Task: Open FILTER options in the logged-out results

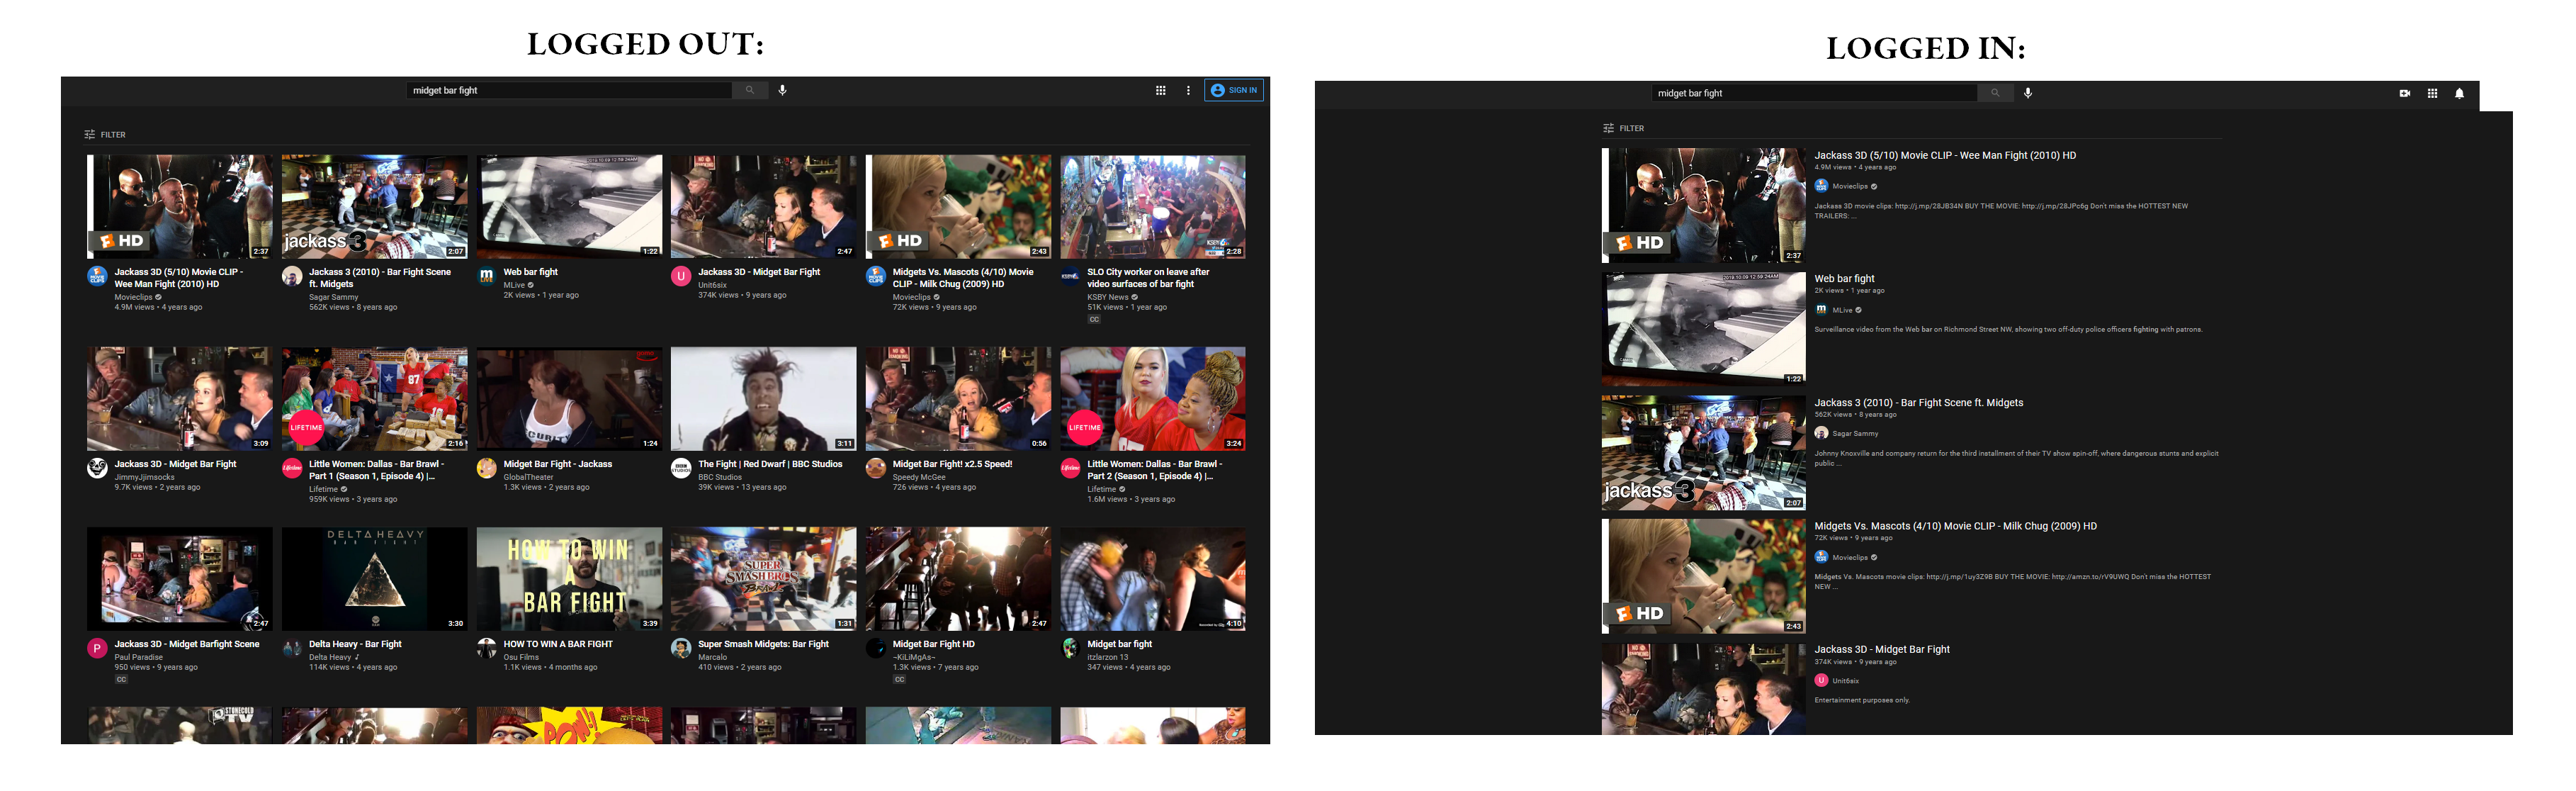Action: [105, 134]
